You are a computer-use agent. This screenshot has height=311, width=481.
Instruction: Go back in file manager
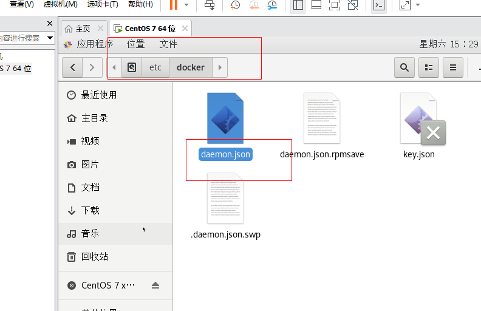click(72, 67)
